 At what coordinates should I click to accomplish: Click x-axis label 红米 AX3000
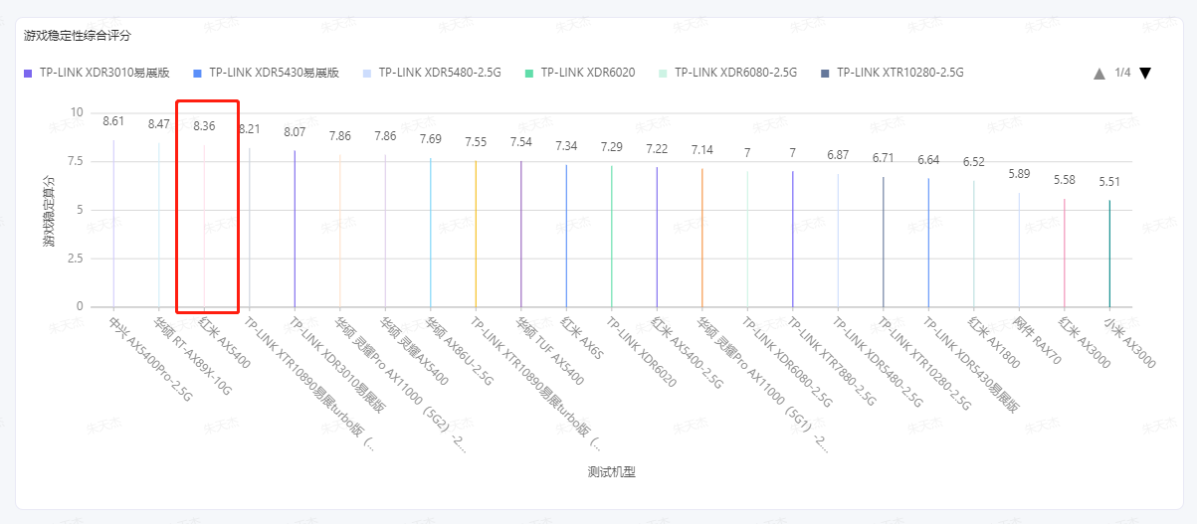[x=1084, y=341]
